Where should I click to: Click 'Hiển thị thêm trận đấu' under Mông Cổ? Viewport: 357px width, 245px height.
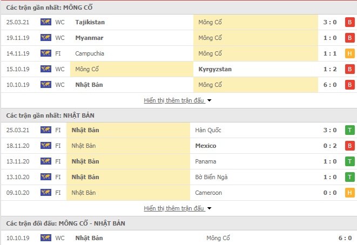coord(174,100)
